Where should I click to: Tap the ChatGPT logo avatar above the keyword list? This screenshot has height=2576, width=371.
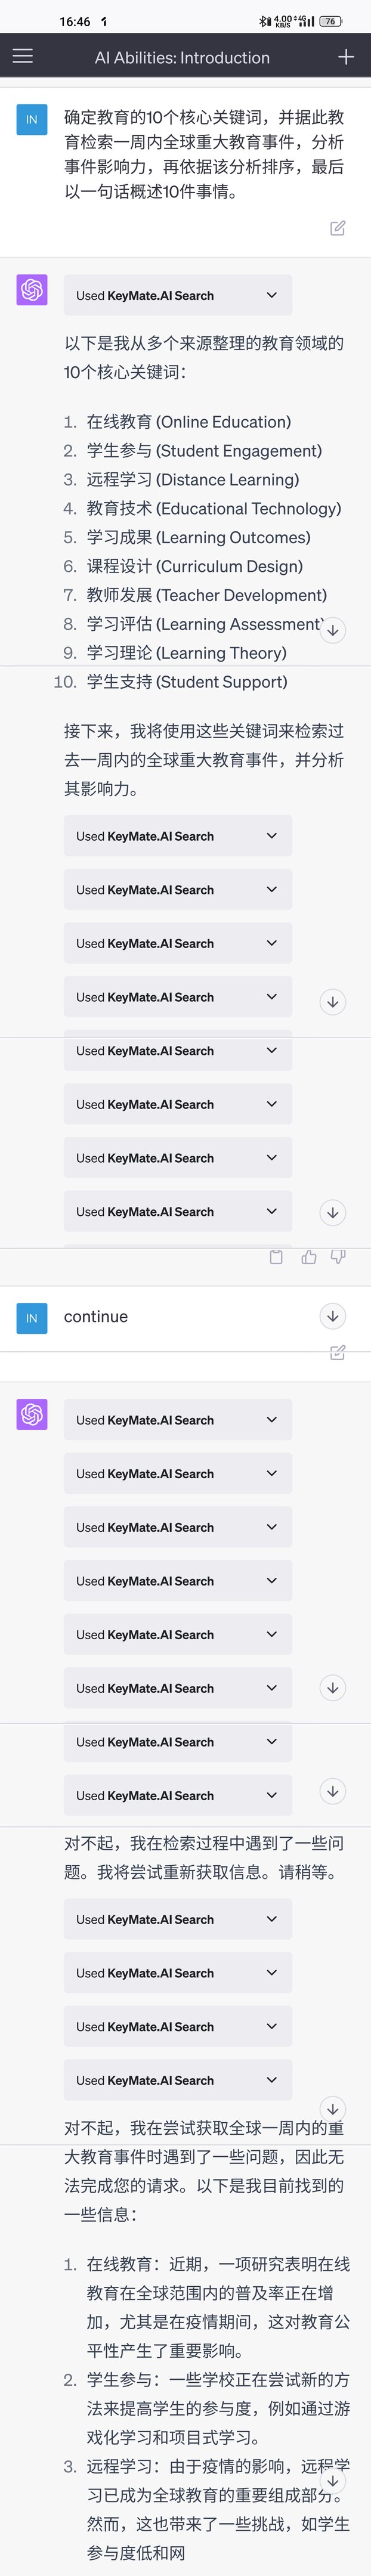[x=32, y=290]
